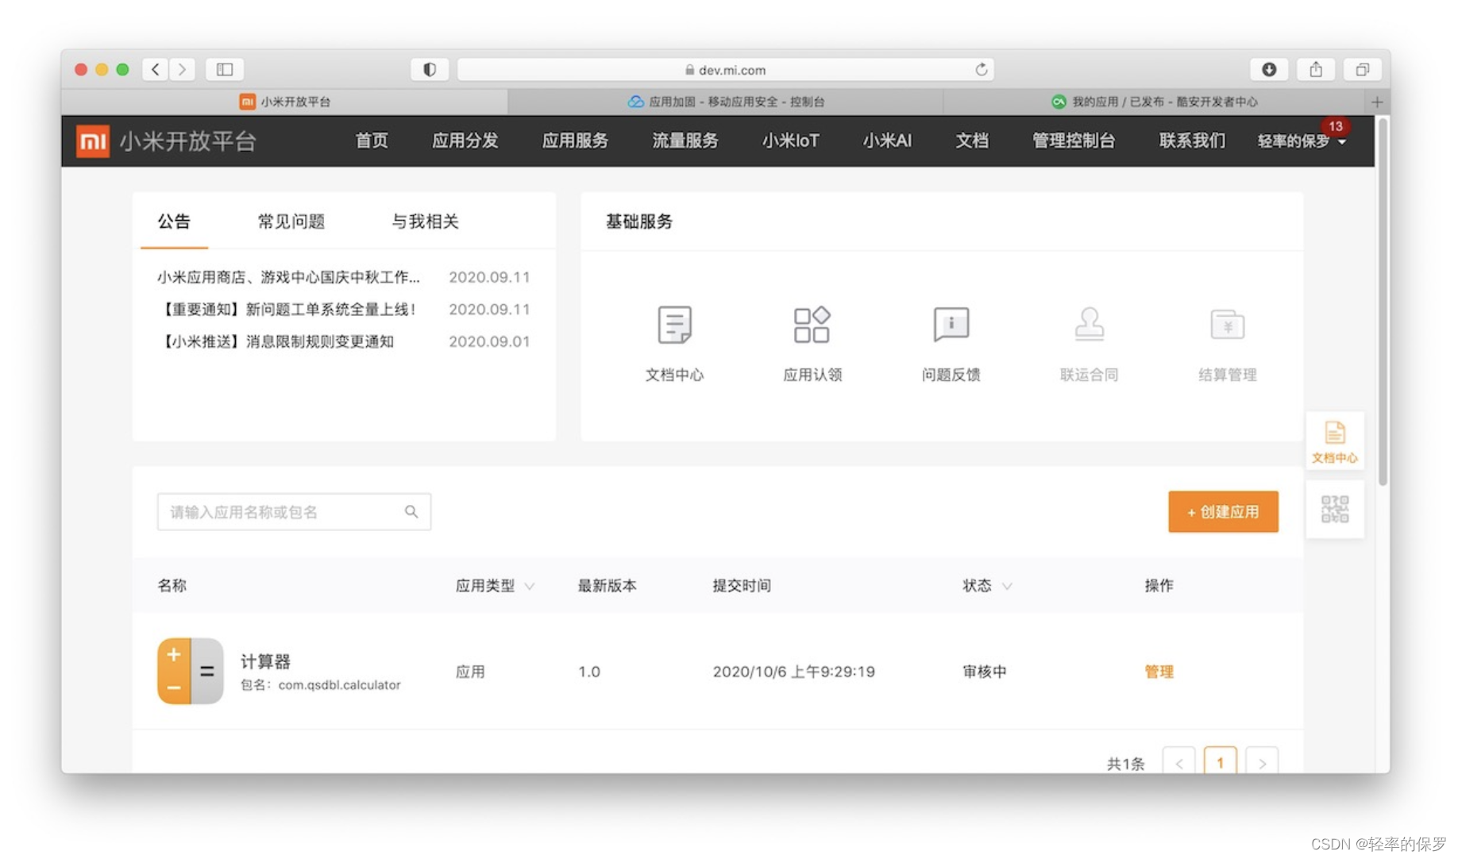Screen dimensions: 1458x859
Task: Open 联系我们 menu
Action: [1192, 141]
